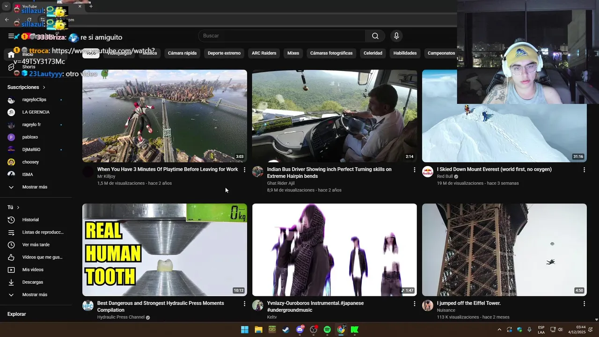Viewport: 599px width, 337px height.
Task: Open options menu for Indian Bus Driver video
Action: [x=414, y=170]
